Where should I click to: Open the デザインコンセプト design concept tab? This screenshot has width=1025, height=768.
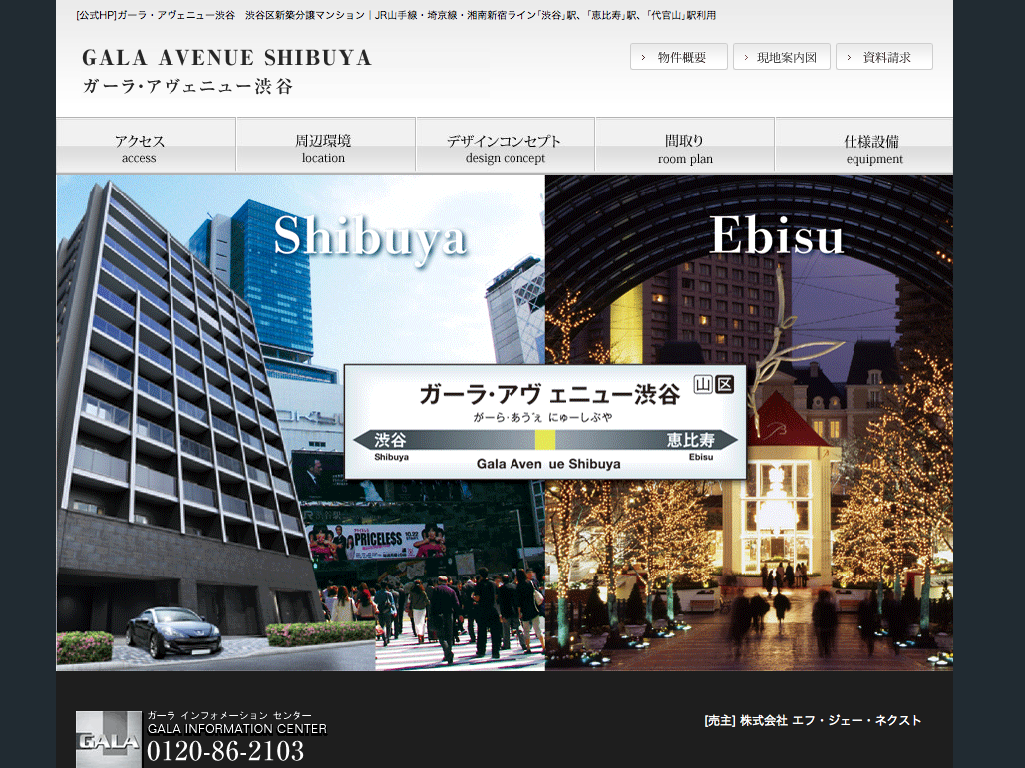pyautogui.click(x=505, y=146)
